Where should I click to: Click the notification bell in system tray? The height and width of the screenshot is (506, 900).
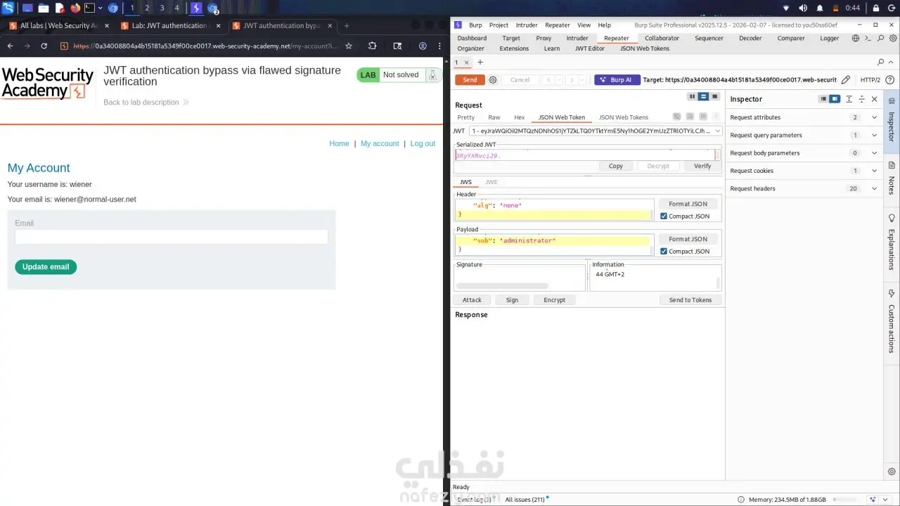820,8
